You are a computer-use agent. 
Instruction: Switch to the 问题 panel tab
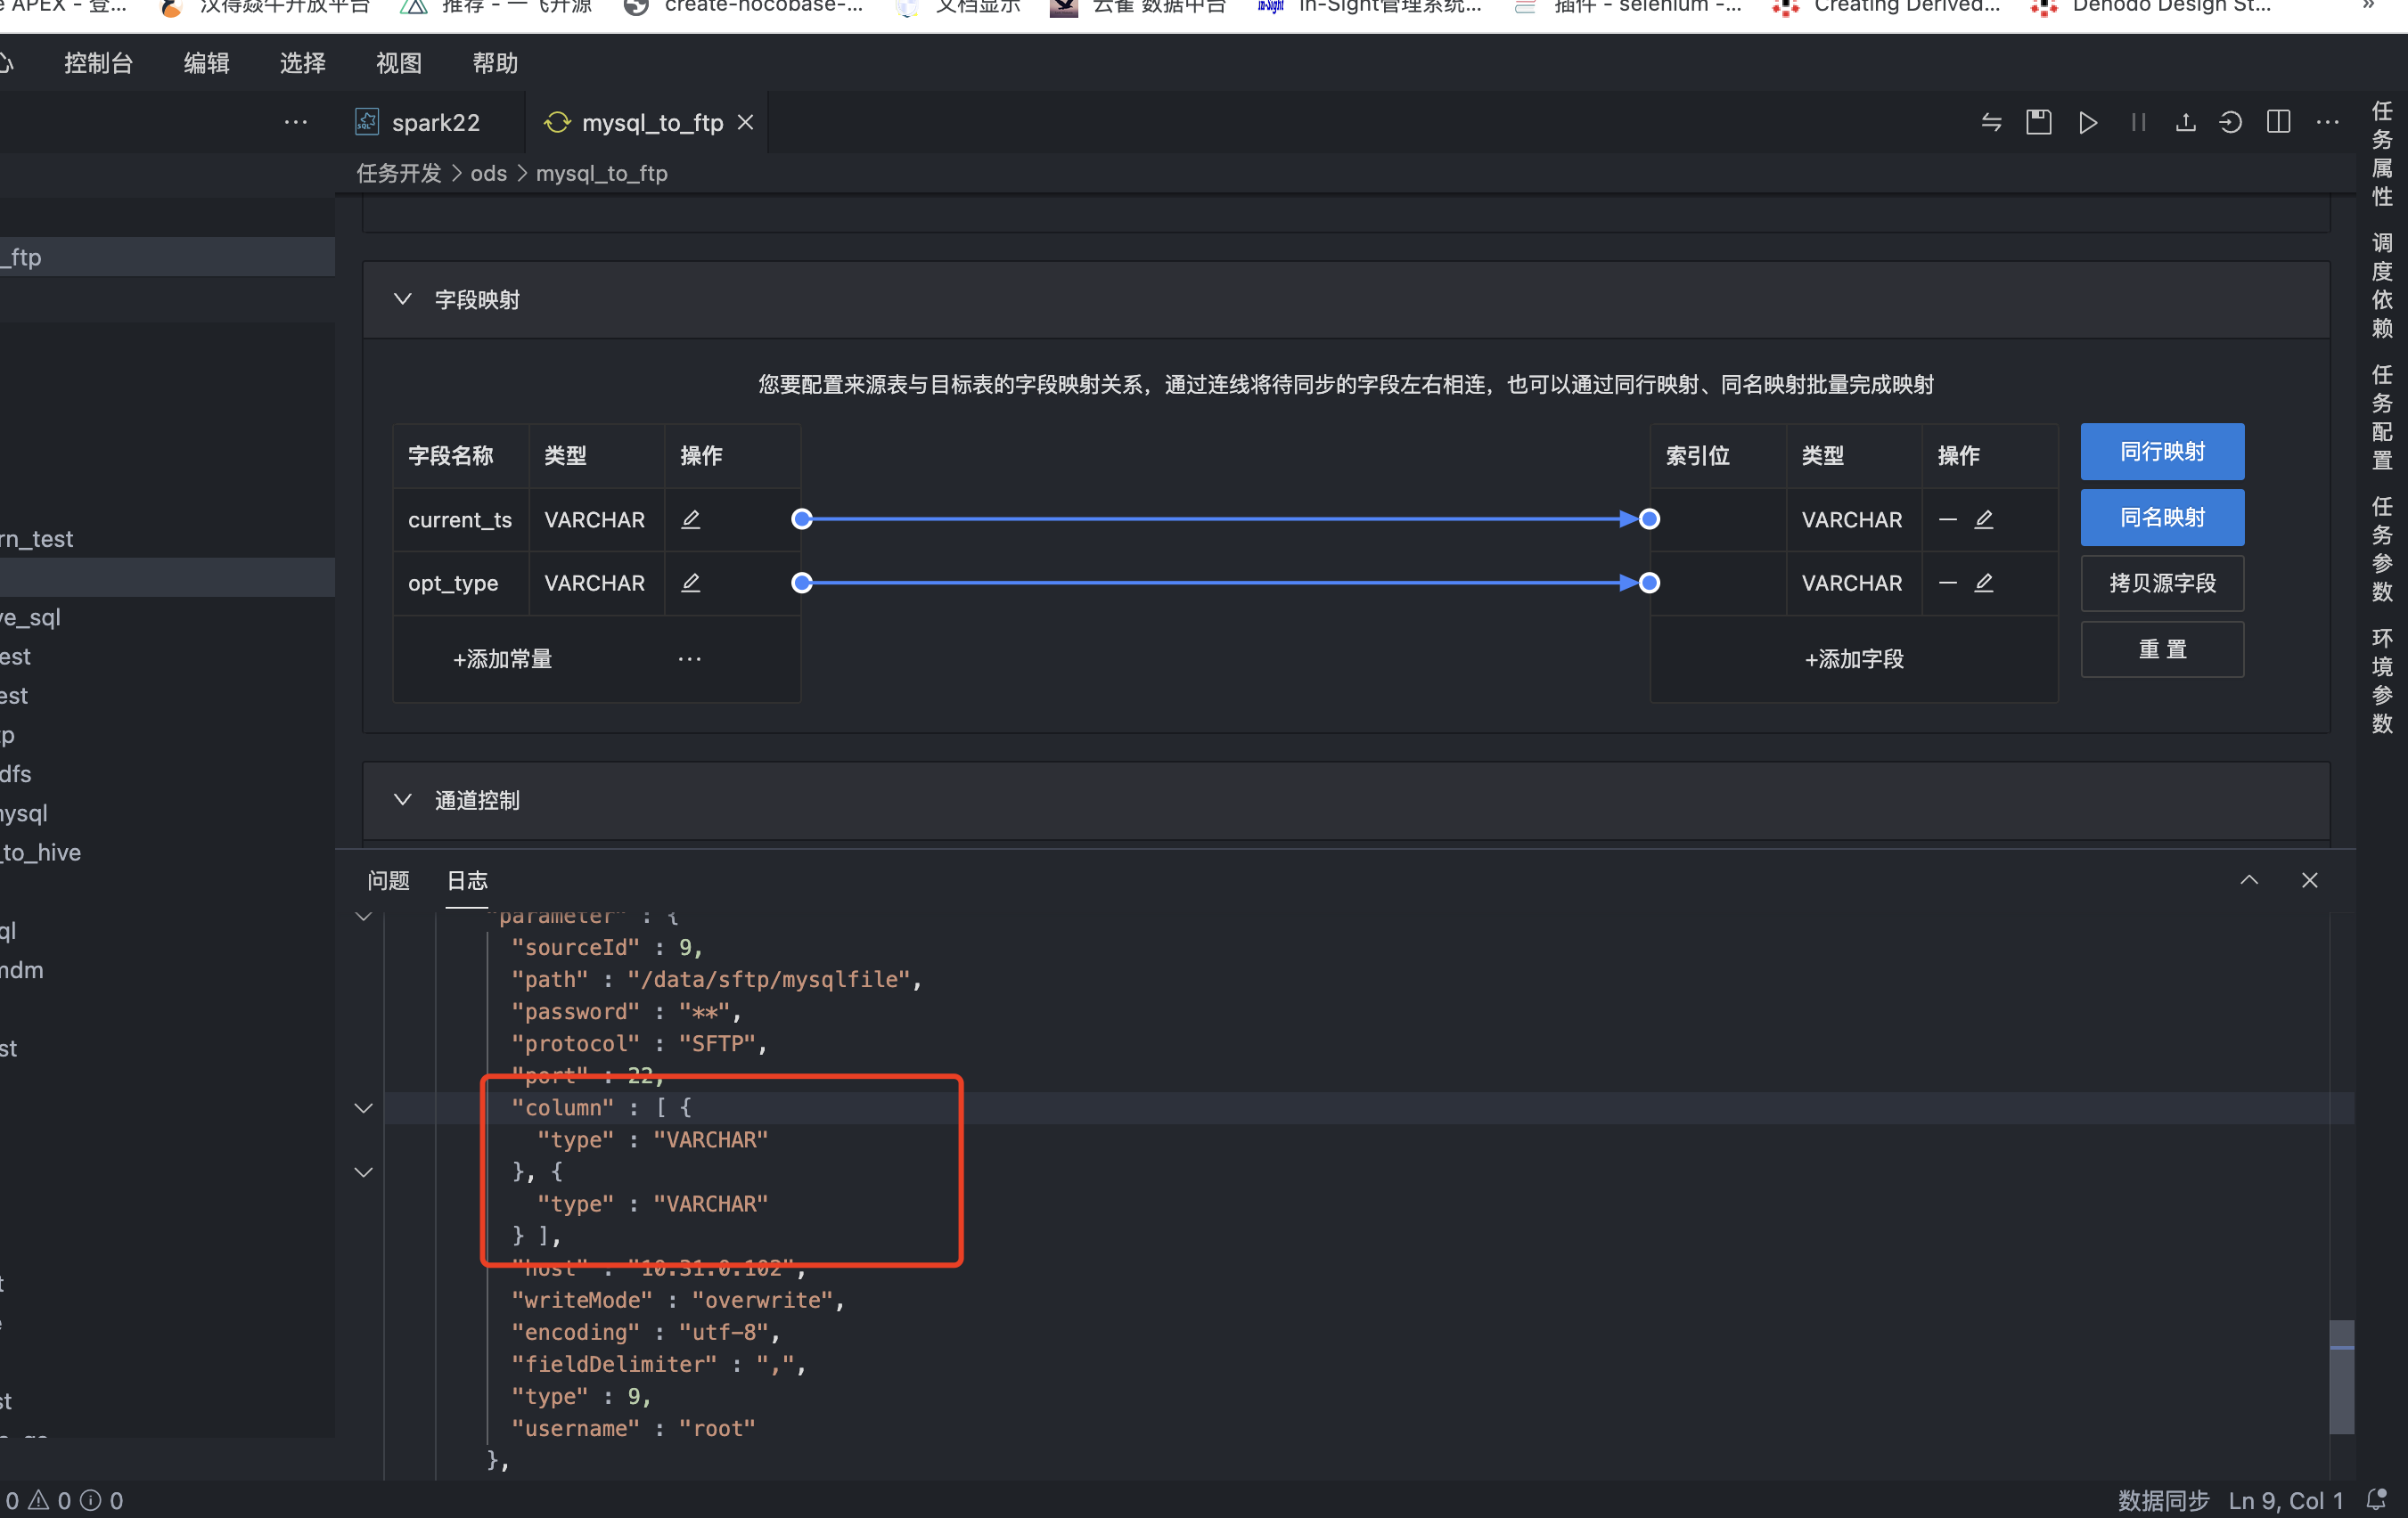(388, 880)
